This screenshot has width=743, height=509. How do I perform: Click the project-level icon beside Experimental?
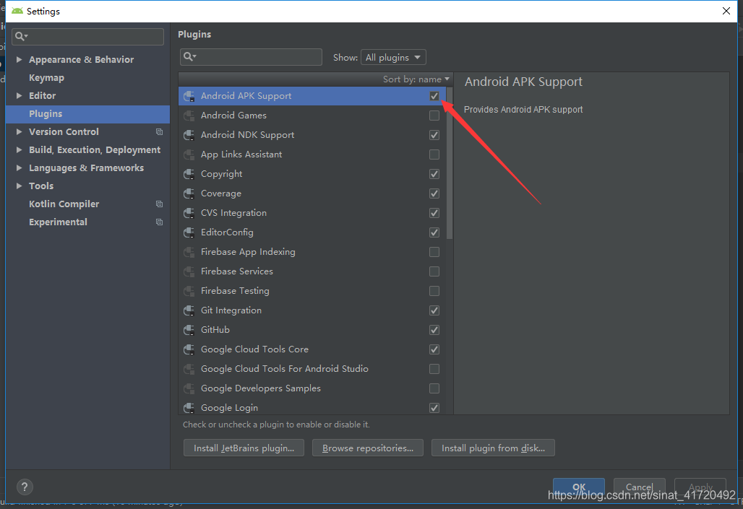click(159, 222)
